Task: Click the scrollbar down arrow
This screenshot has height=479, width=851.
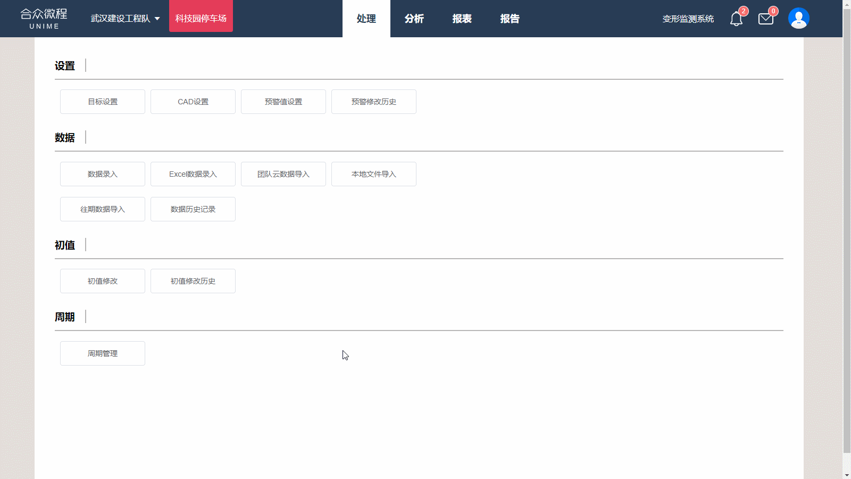Action: [x=847, y=474]
